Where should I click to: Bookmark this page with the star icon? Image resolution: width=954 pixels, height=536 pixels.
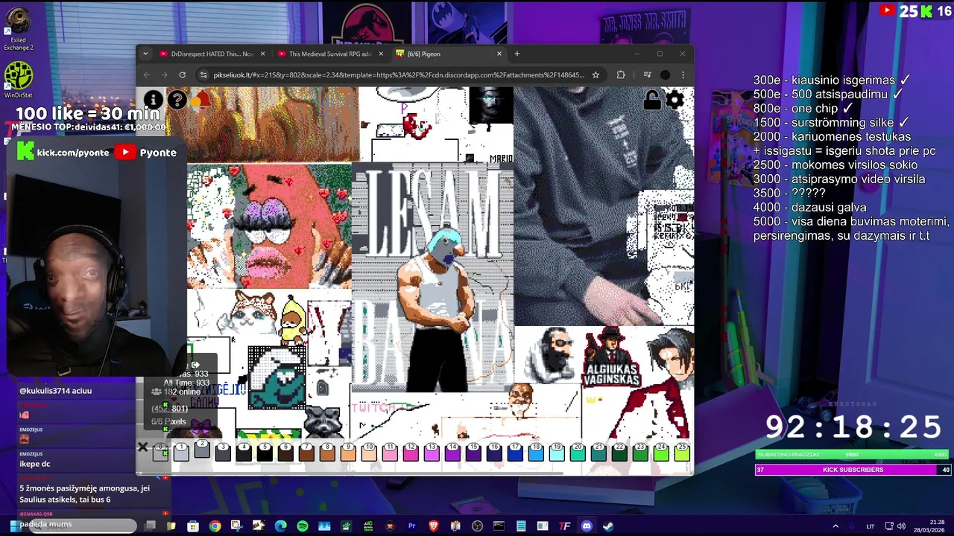click(x=596, y=74)
